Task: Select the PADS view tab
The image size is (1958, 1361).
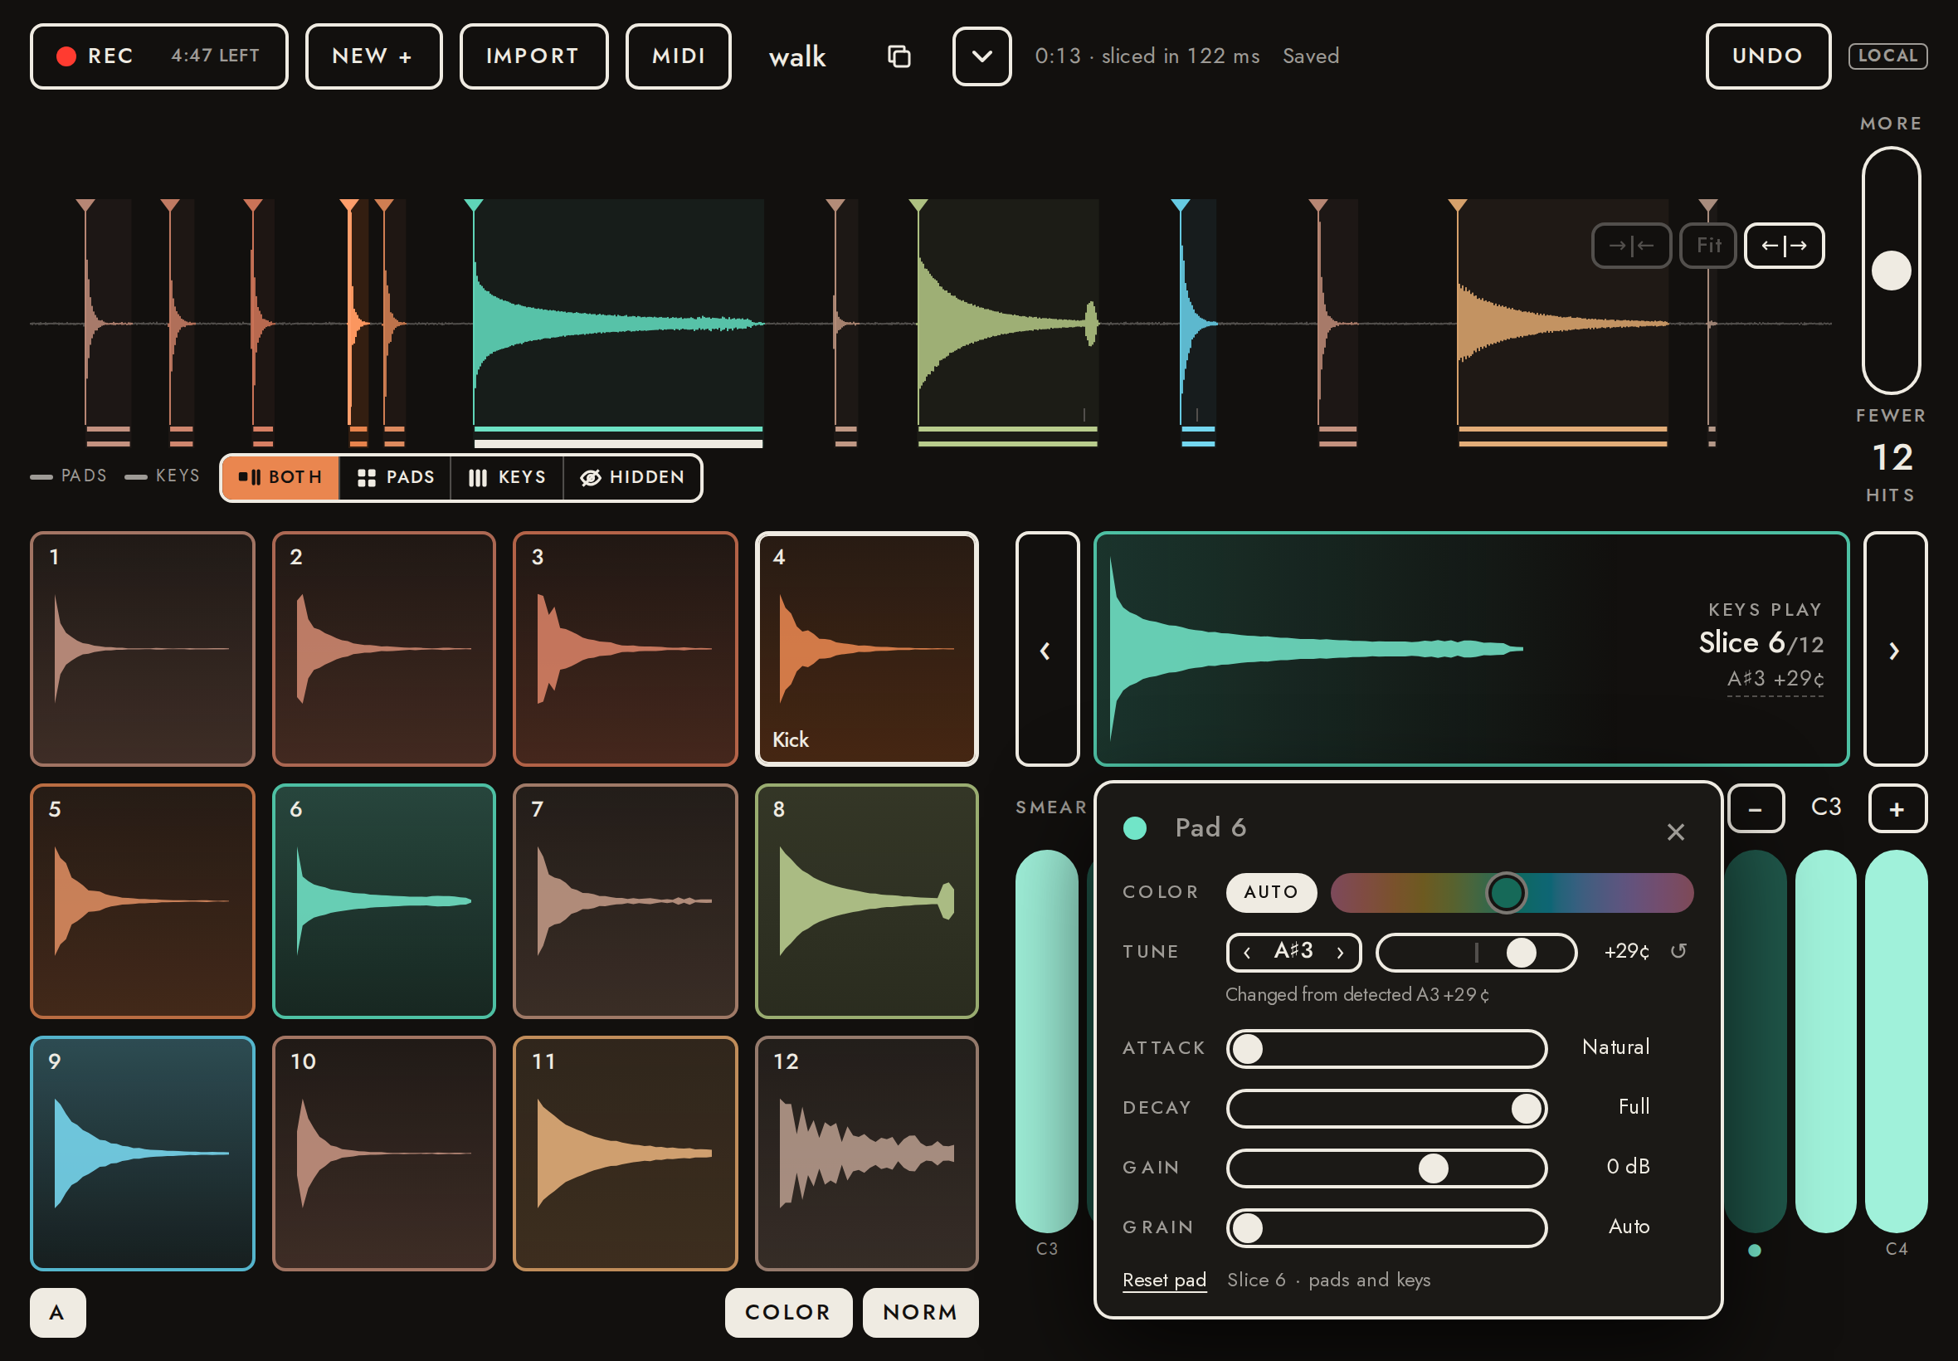Action: [396, 477]
